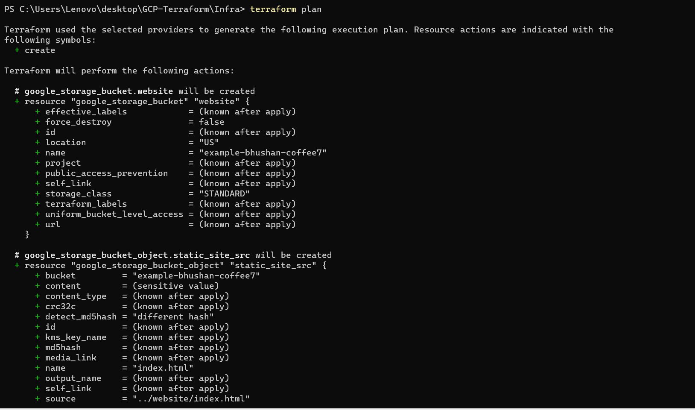Click the "force_destroy" attribute name
The width and height of the screenshot is (695, 410).
78,122
